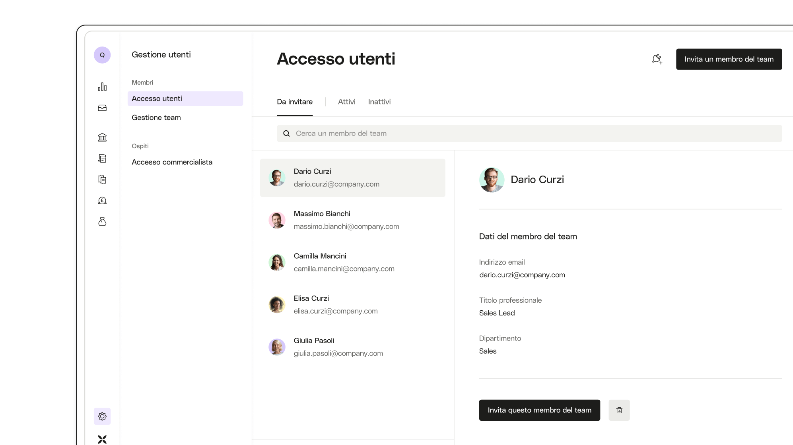Open Accesso commercialista menu item
This screenshot has height=445, width=793.
172,162
